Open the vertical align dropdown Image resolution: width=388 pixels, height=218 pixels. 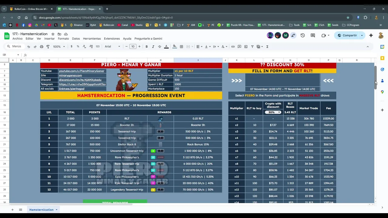pos(207,47)
